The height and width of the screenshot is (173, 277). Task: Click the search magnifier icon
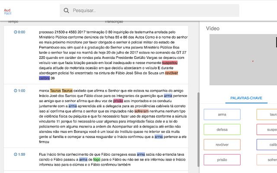tap(66, 10)
